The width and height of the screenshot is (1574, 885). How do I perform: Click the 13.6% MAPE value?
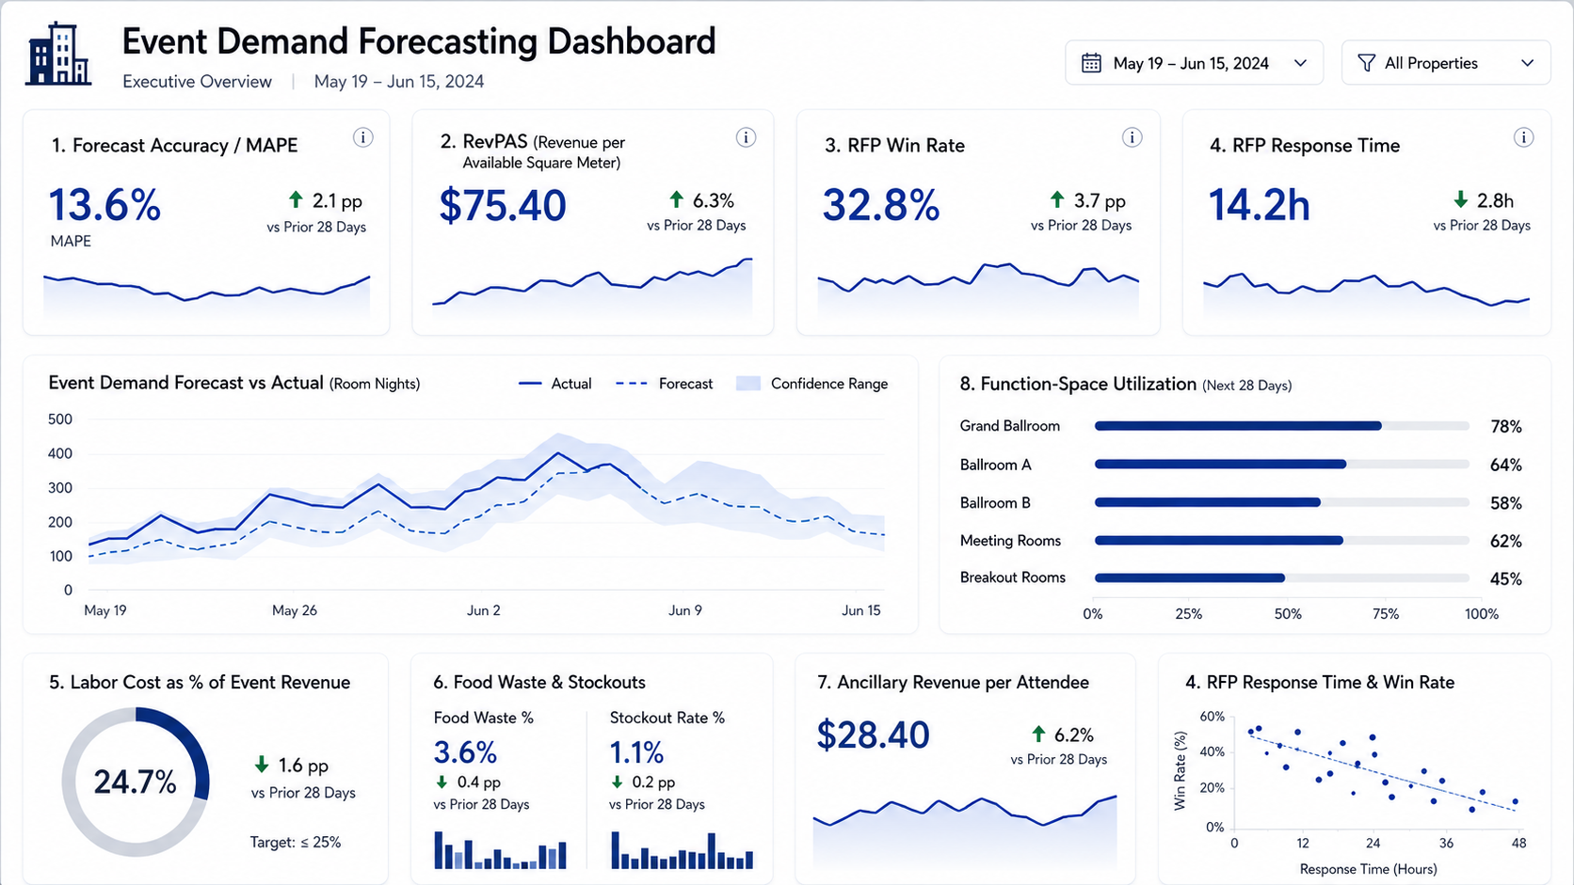[x=104, y=205]
